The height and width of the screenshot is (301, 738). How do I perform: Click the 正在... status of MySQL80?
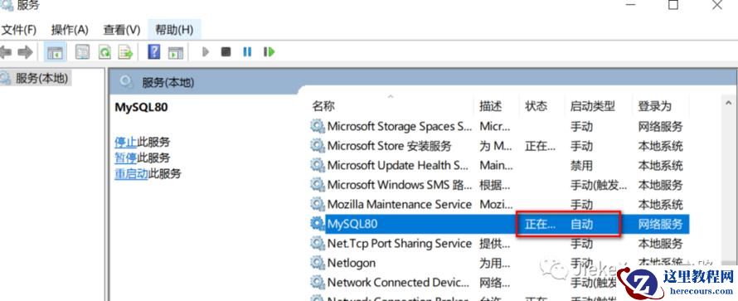(x=541, y=225)
